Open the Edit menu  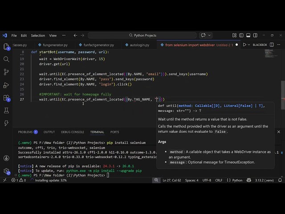point(24,36)
